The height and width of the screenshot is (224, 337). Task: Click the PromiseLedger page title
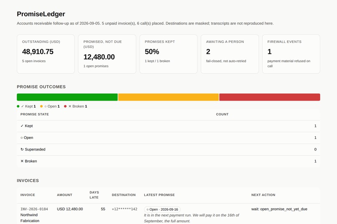[x=41, y=14]
